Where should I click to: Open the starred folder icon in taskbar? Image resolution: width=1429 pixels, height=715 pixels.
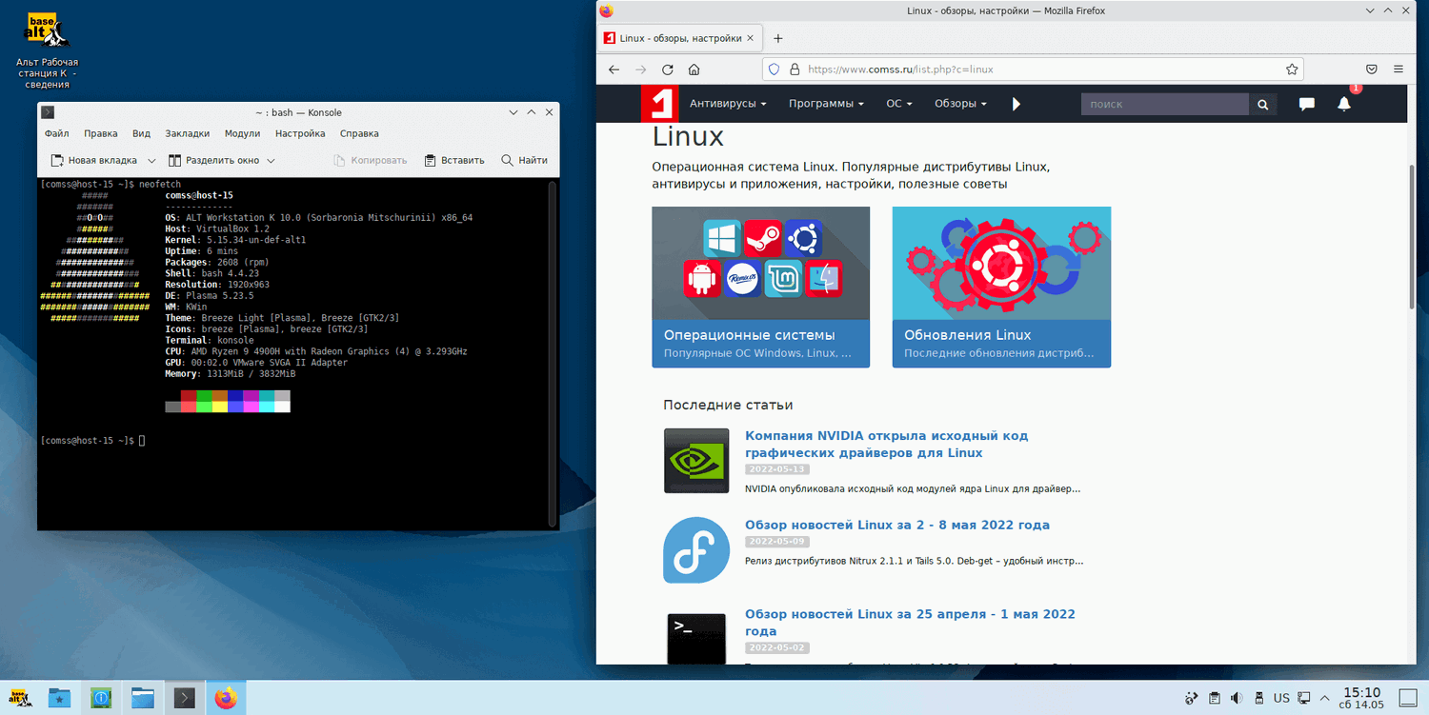pos(59,698)
